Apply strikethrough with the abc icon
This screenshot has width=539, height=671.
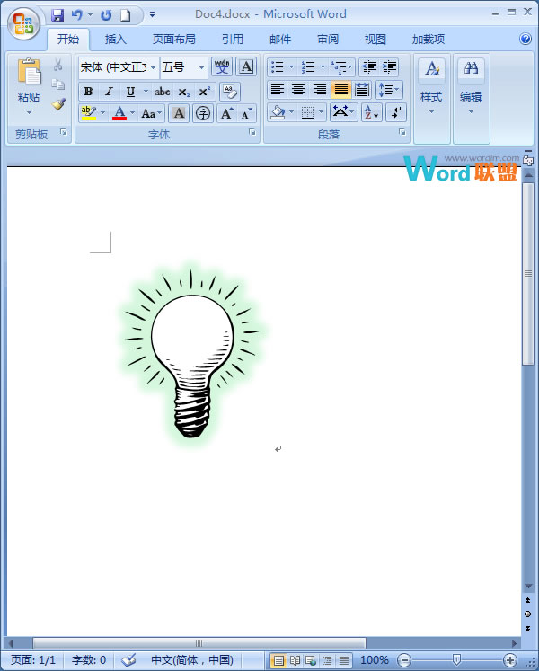162,92
